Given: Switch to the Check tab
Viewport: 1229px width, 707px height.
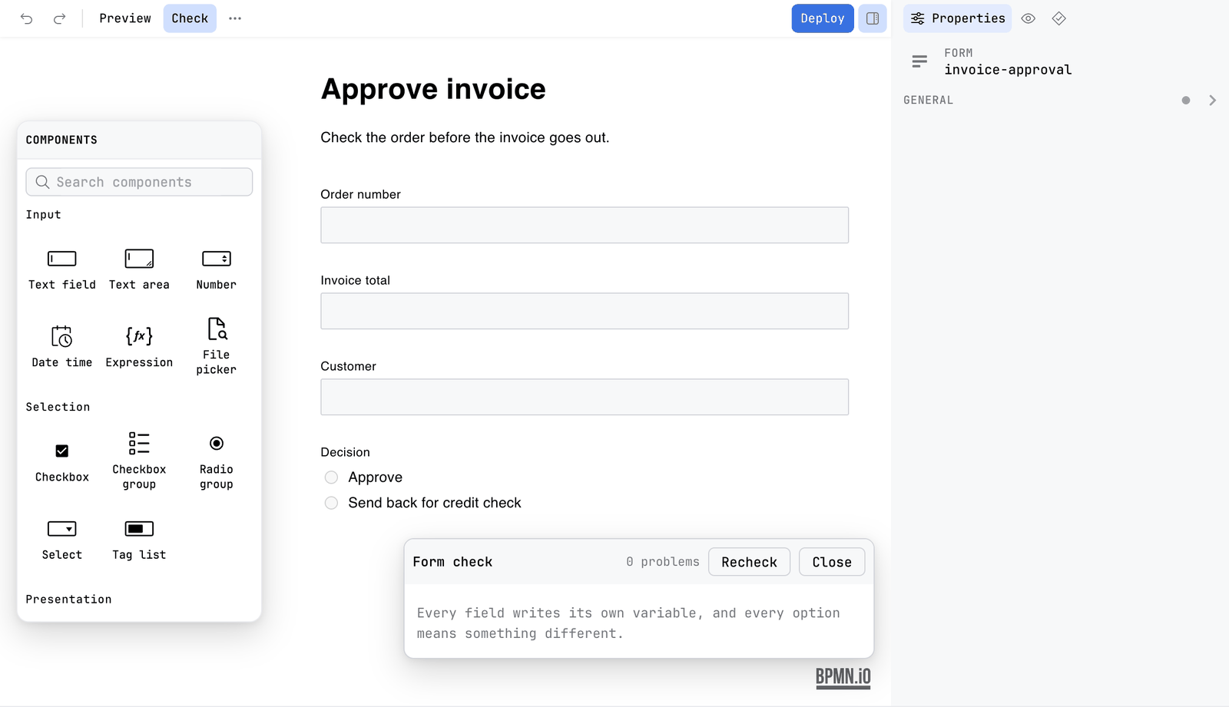Looking at the screenshot, I should [190, 18].
